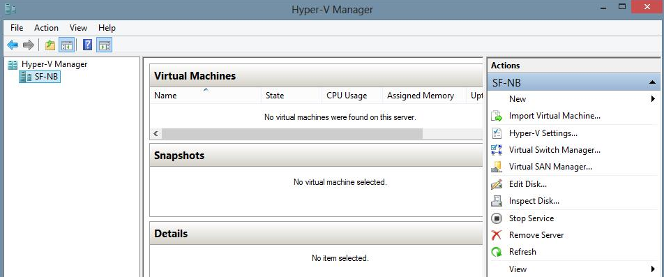Click the Up one level folder icon

50,45
